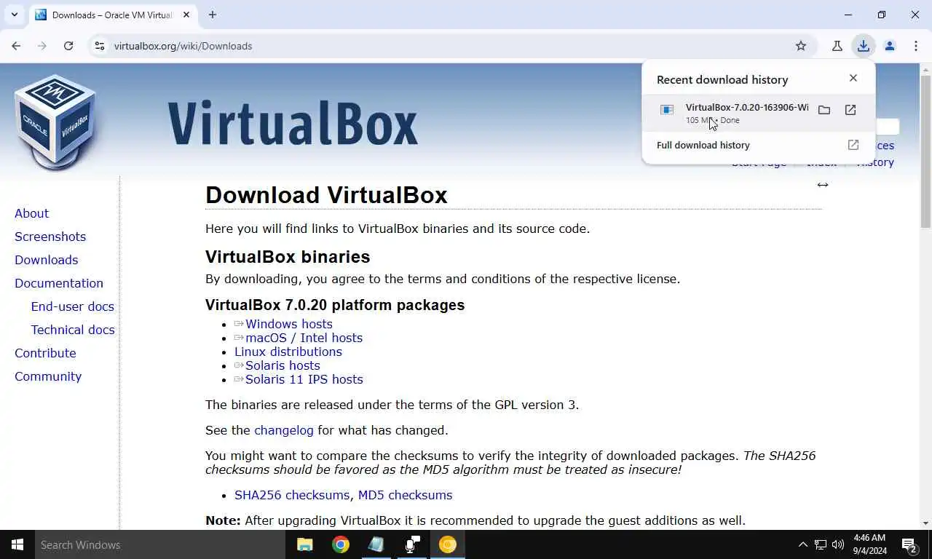Select the Downloads – Oracle VM VirtualBox tab

(x=112, y=15)
